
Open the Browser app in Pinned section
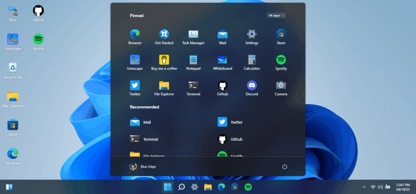pos(135,37)
